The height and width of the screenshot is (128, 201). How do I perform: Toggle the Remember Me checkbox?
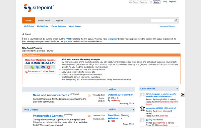click(x=151, y=2)
